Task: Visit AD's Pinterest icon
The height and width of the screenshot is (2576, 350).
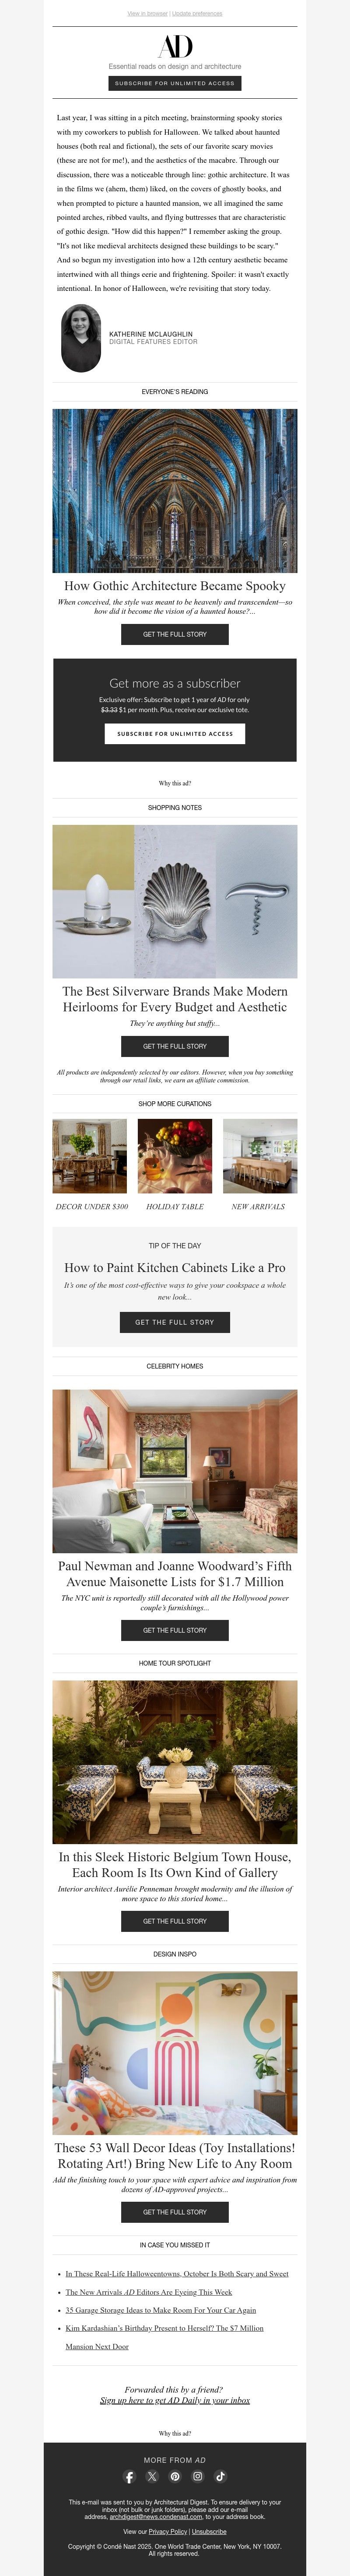Action: click(175, 2476)
